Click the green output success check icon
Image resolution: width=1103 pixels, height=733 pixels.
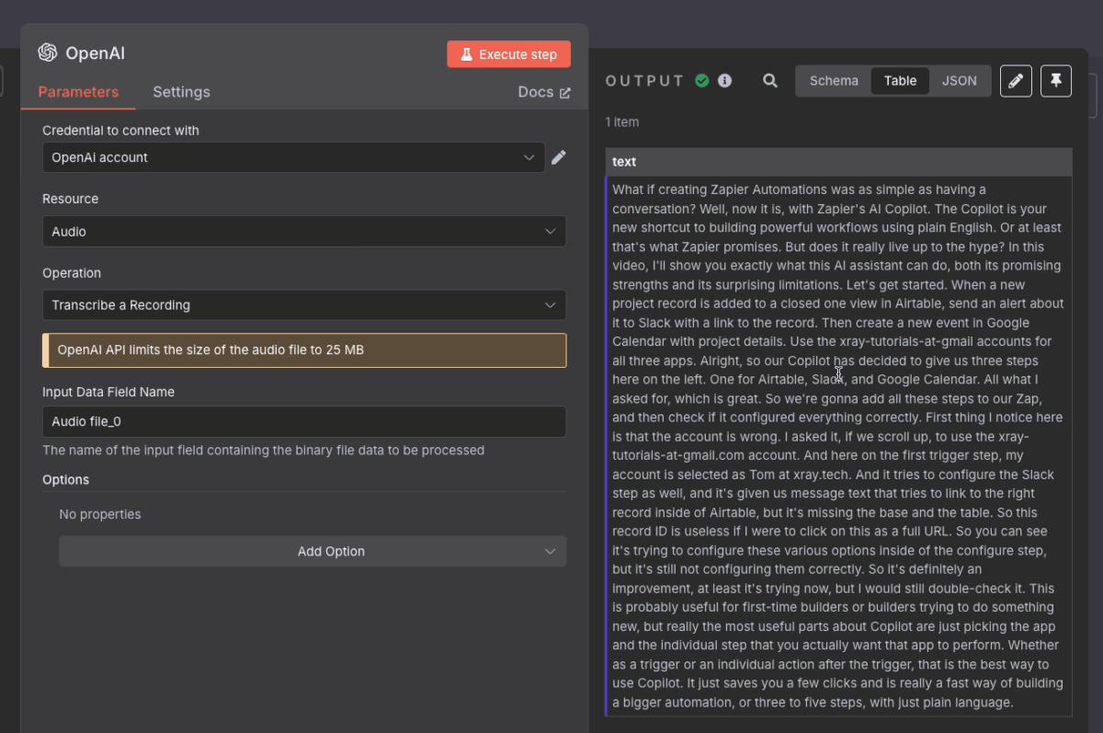coord(702,81)
